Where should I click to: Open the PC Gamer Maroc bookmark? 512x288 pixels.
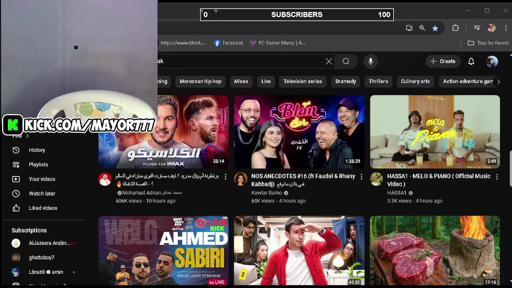pos(278,43)
